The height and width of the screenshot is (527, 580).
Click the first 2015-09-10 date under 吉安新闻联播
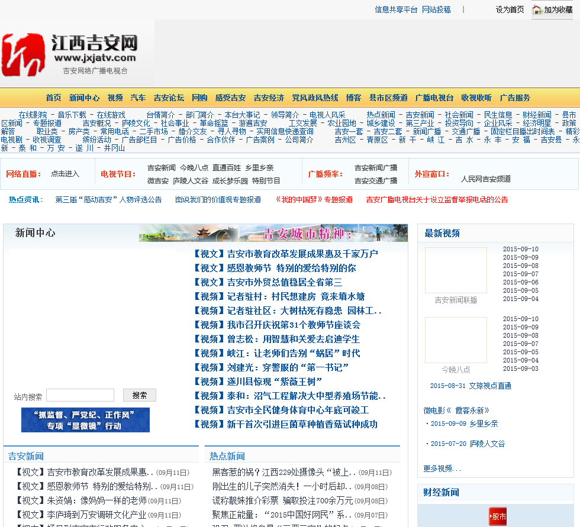tap(520, 249)
